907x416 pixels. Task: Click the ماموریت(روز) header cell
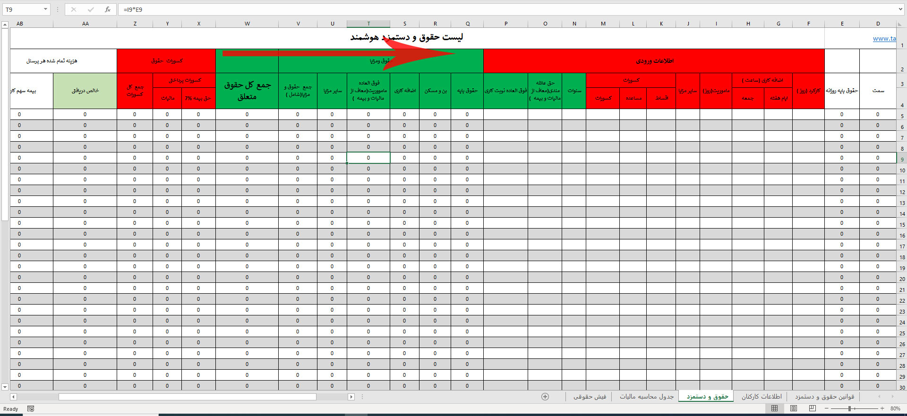[716, 91]
